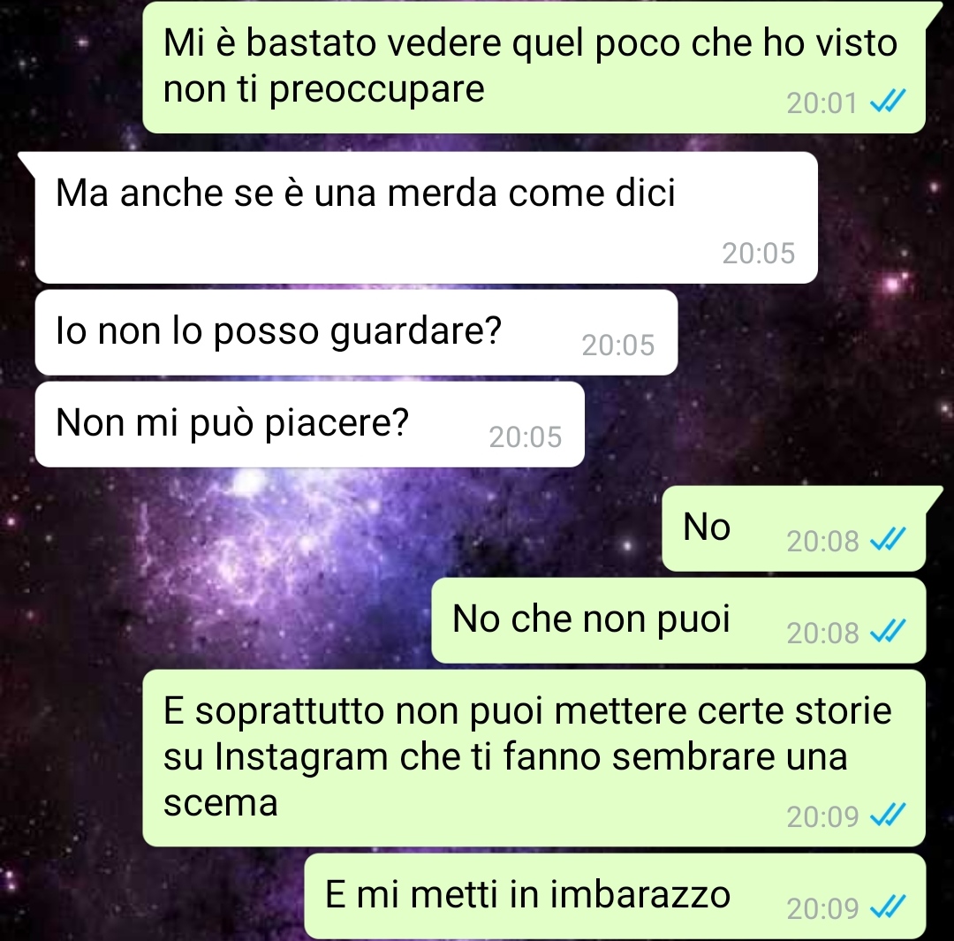Screen dimensions: 954x941
Task: Click read ticks on 'E mi metti in imbarazzo'
Action: tap(888, 907)
